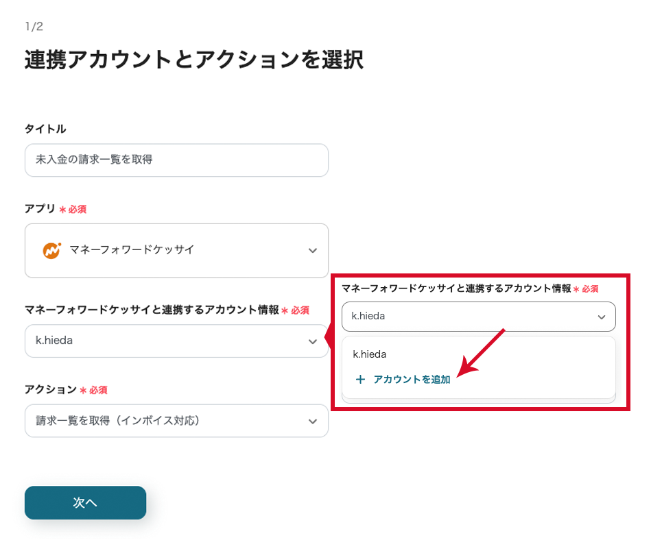Open the left k.hieda account dropdown

click(x=176, y=341)
